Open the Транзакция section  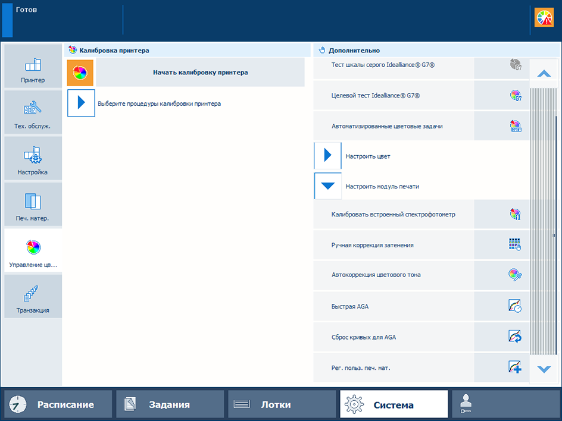point(33,296)
